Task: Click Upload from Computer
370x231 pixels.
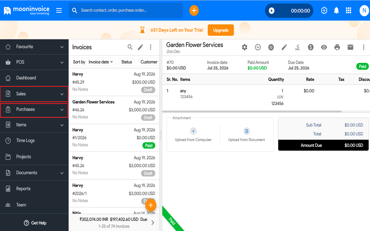Action: point(193,135)
